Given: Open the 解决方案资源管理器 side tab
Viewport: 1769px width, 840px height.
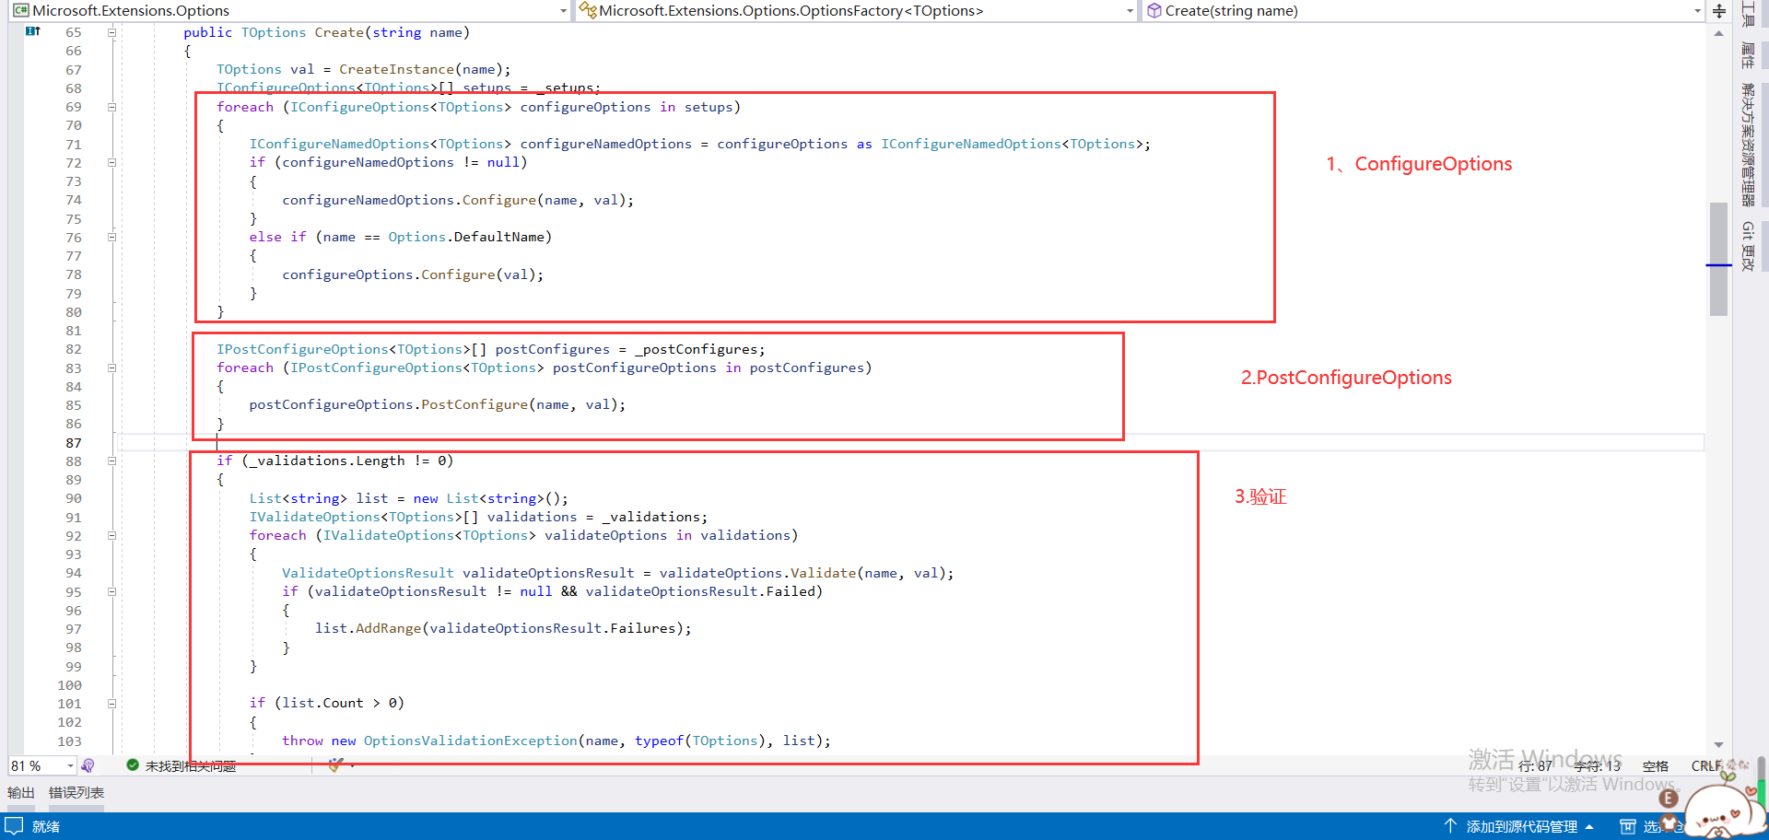Looking at the screenshot, I should [x=1748, y=144].
